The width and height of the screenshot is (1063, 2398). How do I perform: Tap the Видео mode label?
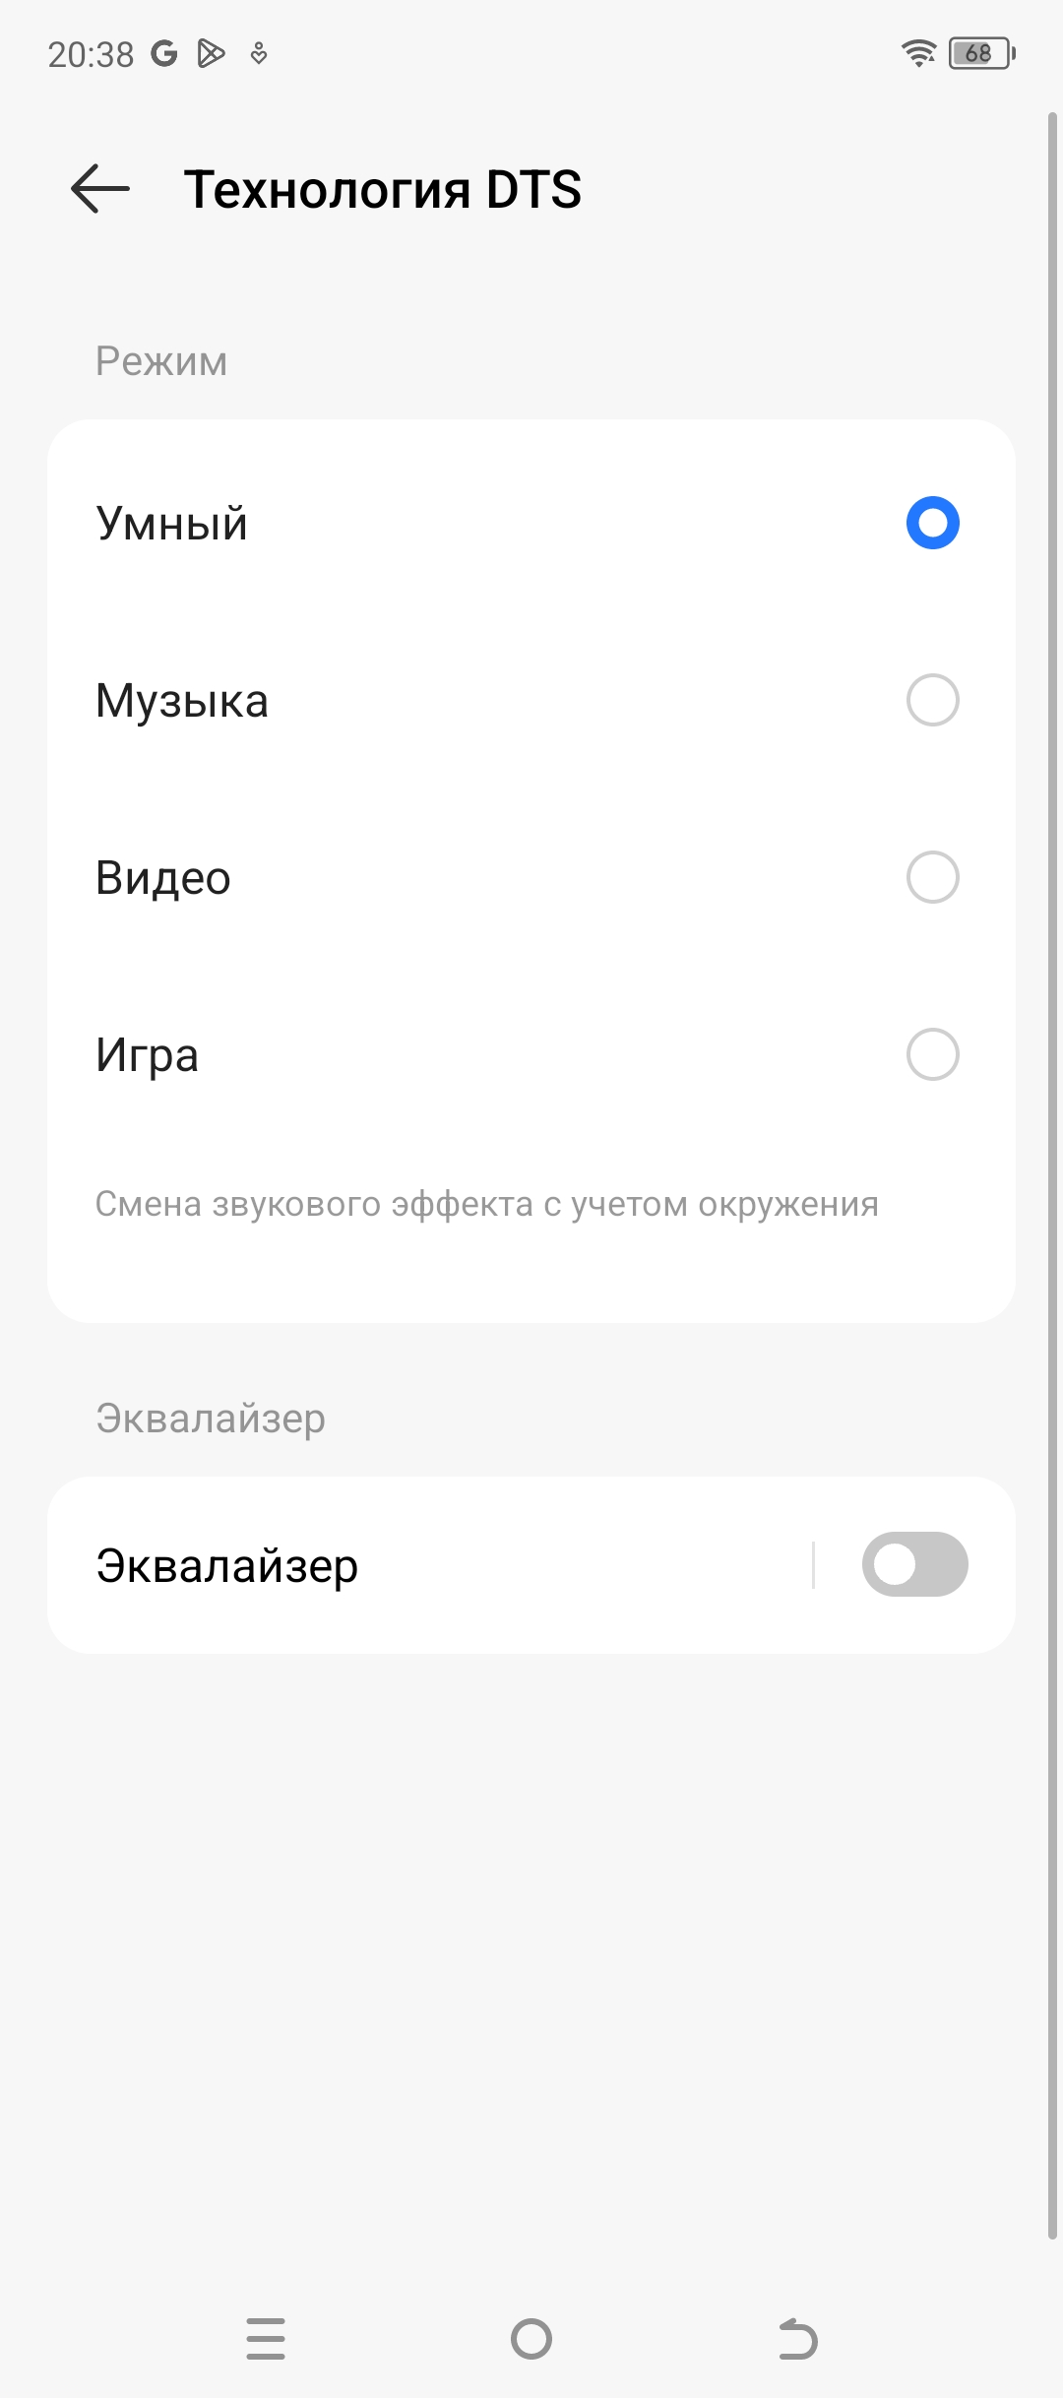(x=163, y=878)
